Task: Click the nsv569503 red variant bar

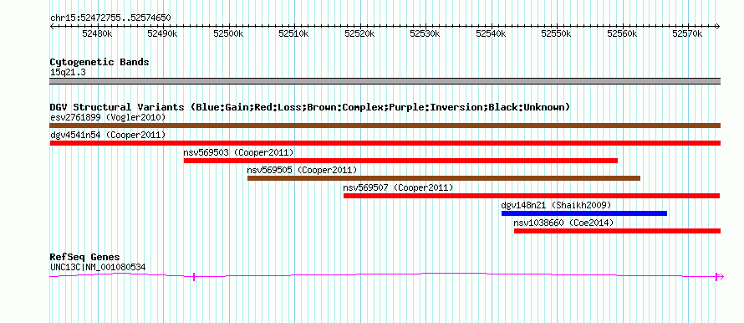Action: (400, 161)
